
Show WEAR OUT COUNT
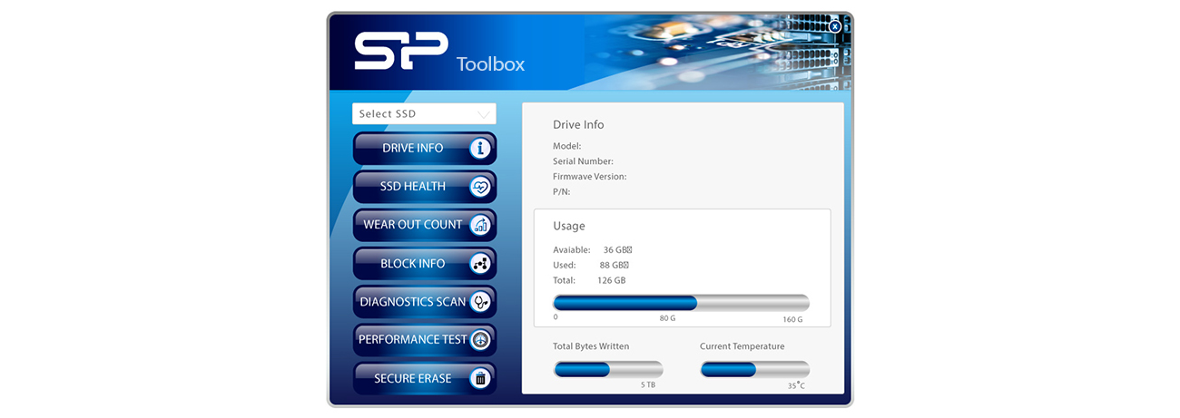424,225
